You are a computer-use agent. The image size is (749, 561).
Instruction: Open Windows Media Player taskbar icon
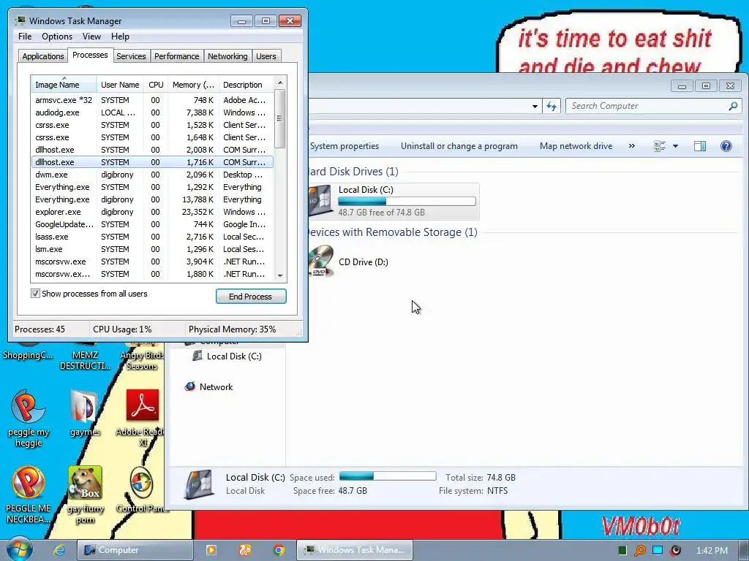coord(211,550)
